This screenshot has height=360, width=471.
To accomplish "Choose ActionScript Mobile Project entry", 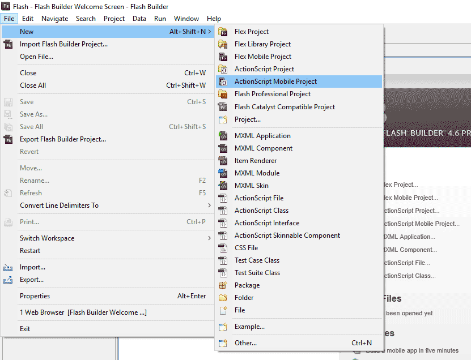I will [275, 82].
